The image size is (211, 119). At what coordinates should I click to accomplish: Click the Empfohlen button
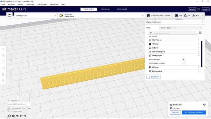pos(154,77)
